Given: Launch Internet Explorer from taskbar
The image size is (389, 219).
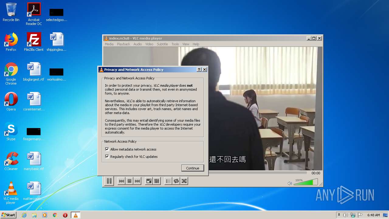Looking at the screenshot, I should 24,215.
